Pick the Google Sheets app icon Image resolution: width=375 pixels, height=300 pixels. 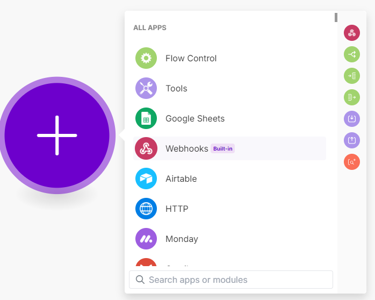(146, 118)
